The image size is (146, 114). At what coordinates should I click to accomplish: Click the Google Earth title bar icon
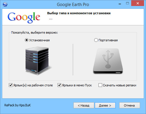click(5, 4)
